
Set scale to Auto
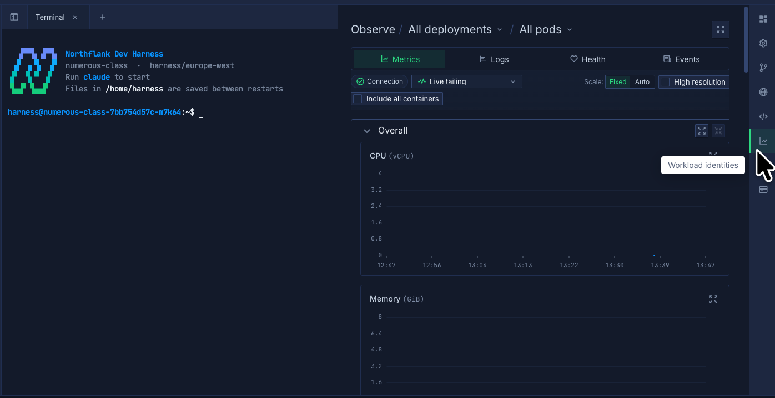coord(642,82)
